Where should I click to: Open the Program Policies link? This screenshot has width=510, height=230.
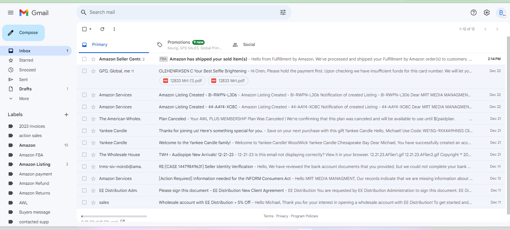[x=304, y=216]
